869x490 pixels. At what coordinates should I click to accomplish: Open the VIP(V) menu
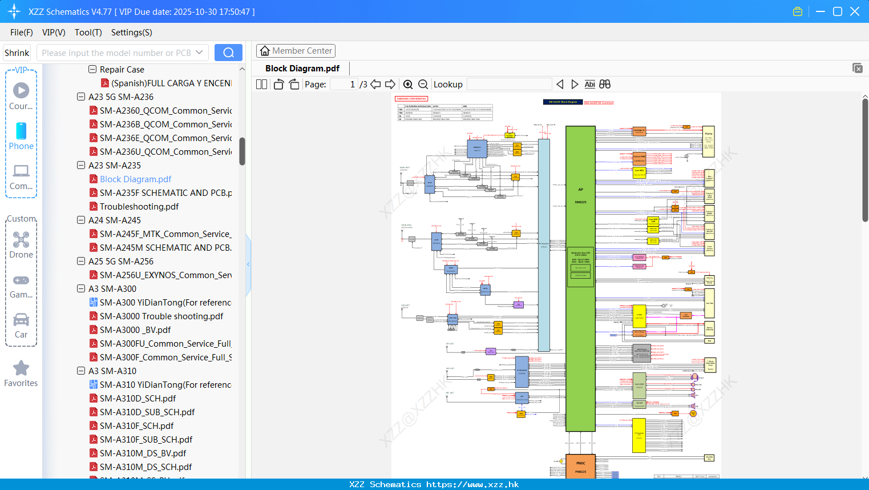click(x=54, y=33)
